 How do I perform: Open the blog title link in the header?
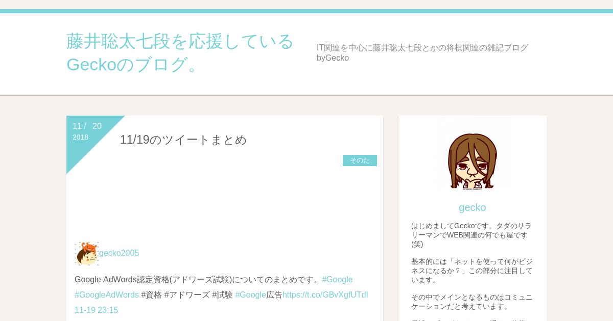click(180, 52)
